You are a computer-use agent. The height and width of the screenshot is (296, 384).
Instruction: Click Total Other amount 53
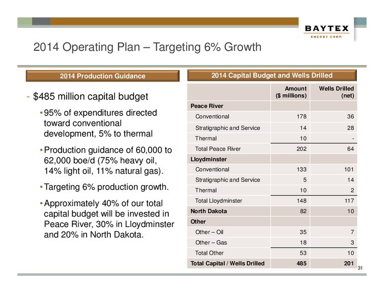(x=303, y=253)
